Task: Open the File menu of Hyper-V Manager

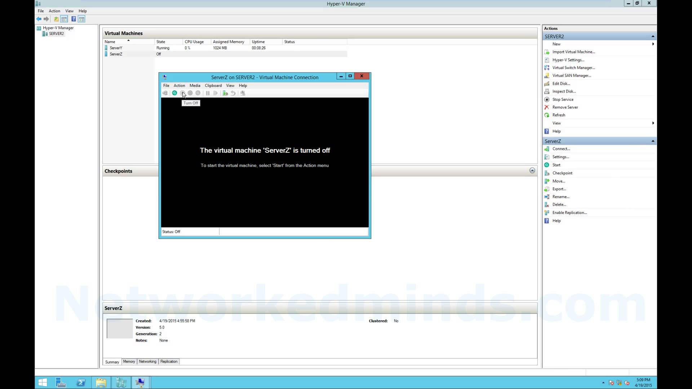Action: (x=41, y=11)
